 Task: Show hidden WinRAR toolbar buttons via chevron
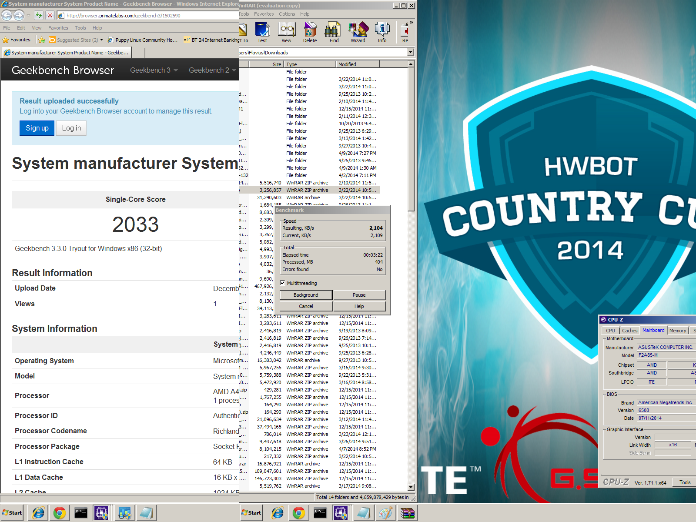click(x=412, y=22)
